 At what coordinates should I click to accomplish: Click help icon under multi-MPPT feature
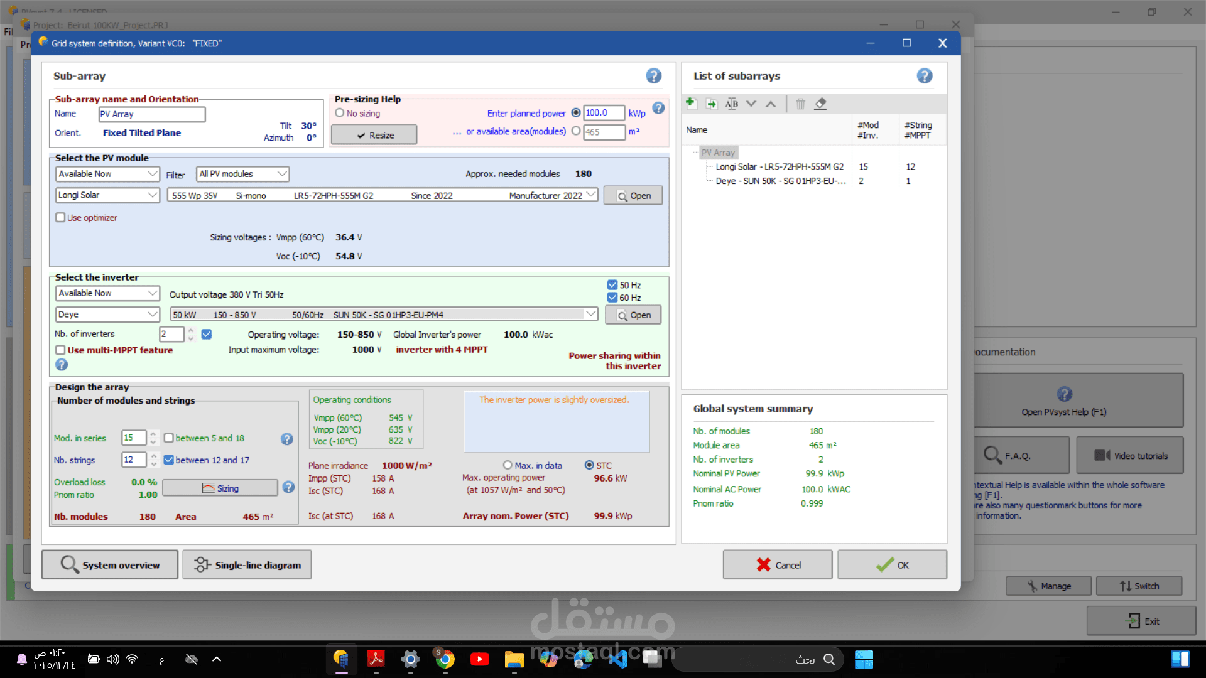pos(62,364)
